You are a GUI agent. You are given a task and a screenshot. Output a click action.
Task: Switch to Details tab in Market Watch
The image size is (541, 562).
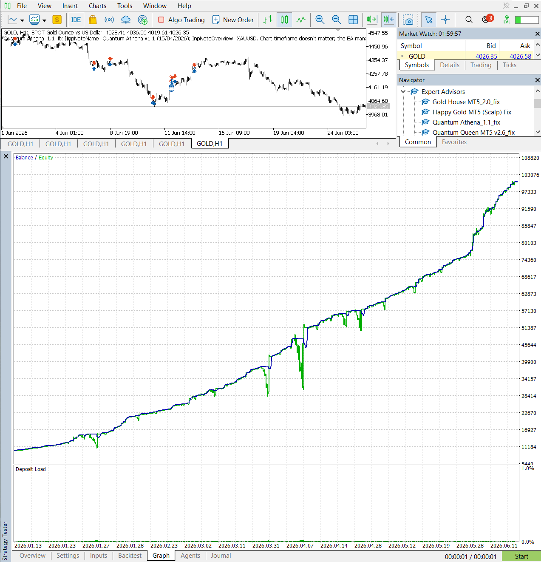(x=450, y=65)
